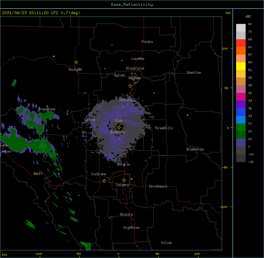Select the light gray 70-80 dBZ legend swatch
This screenshot has width=264, height=258.
[241, 28]
